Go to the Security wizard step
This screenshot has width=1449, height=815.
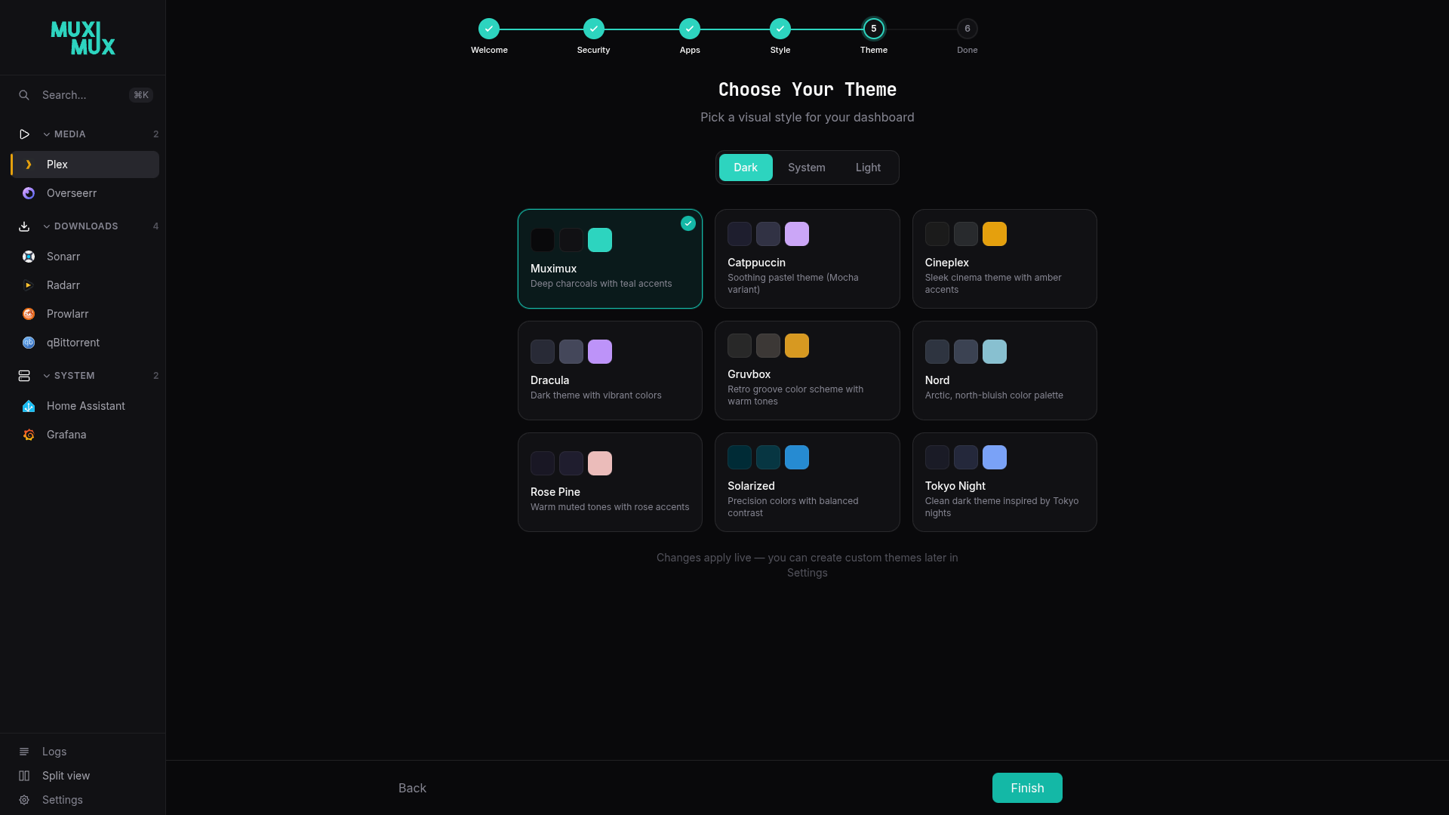coord(593,29)
